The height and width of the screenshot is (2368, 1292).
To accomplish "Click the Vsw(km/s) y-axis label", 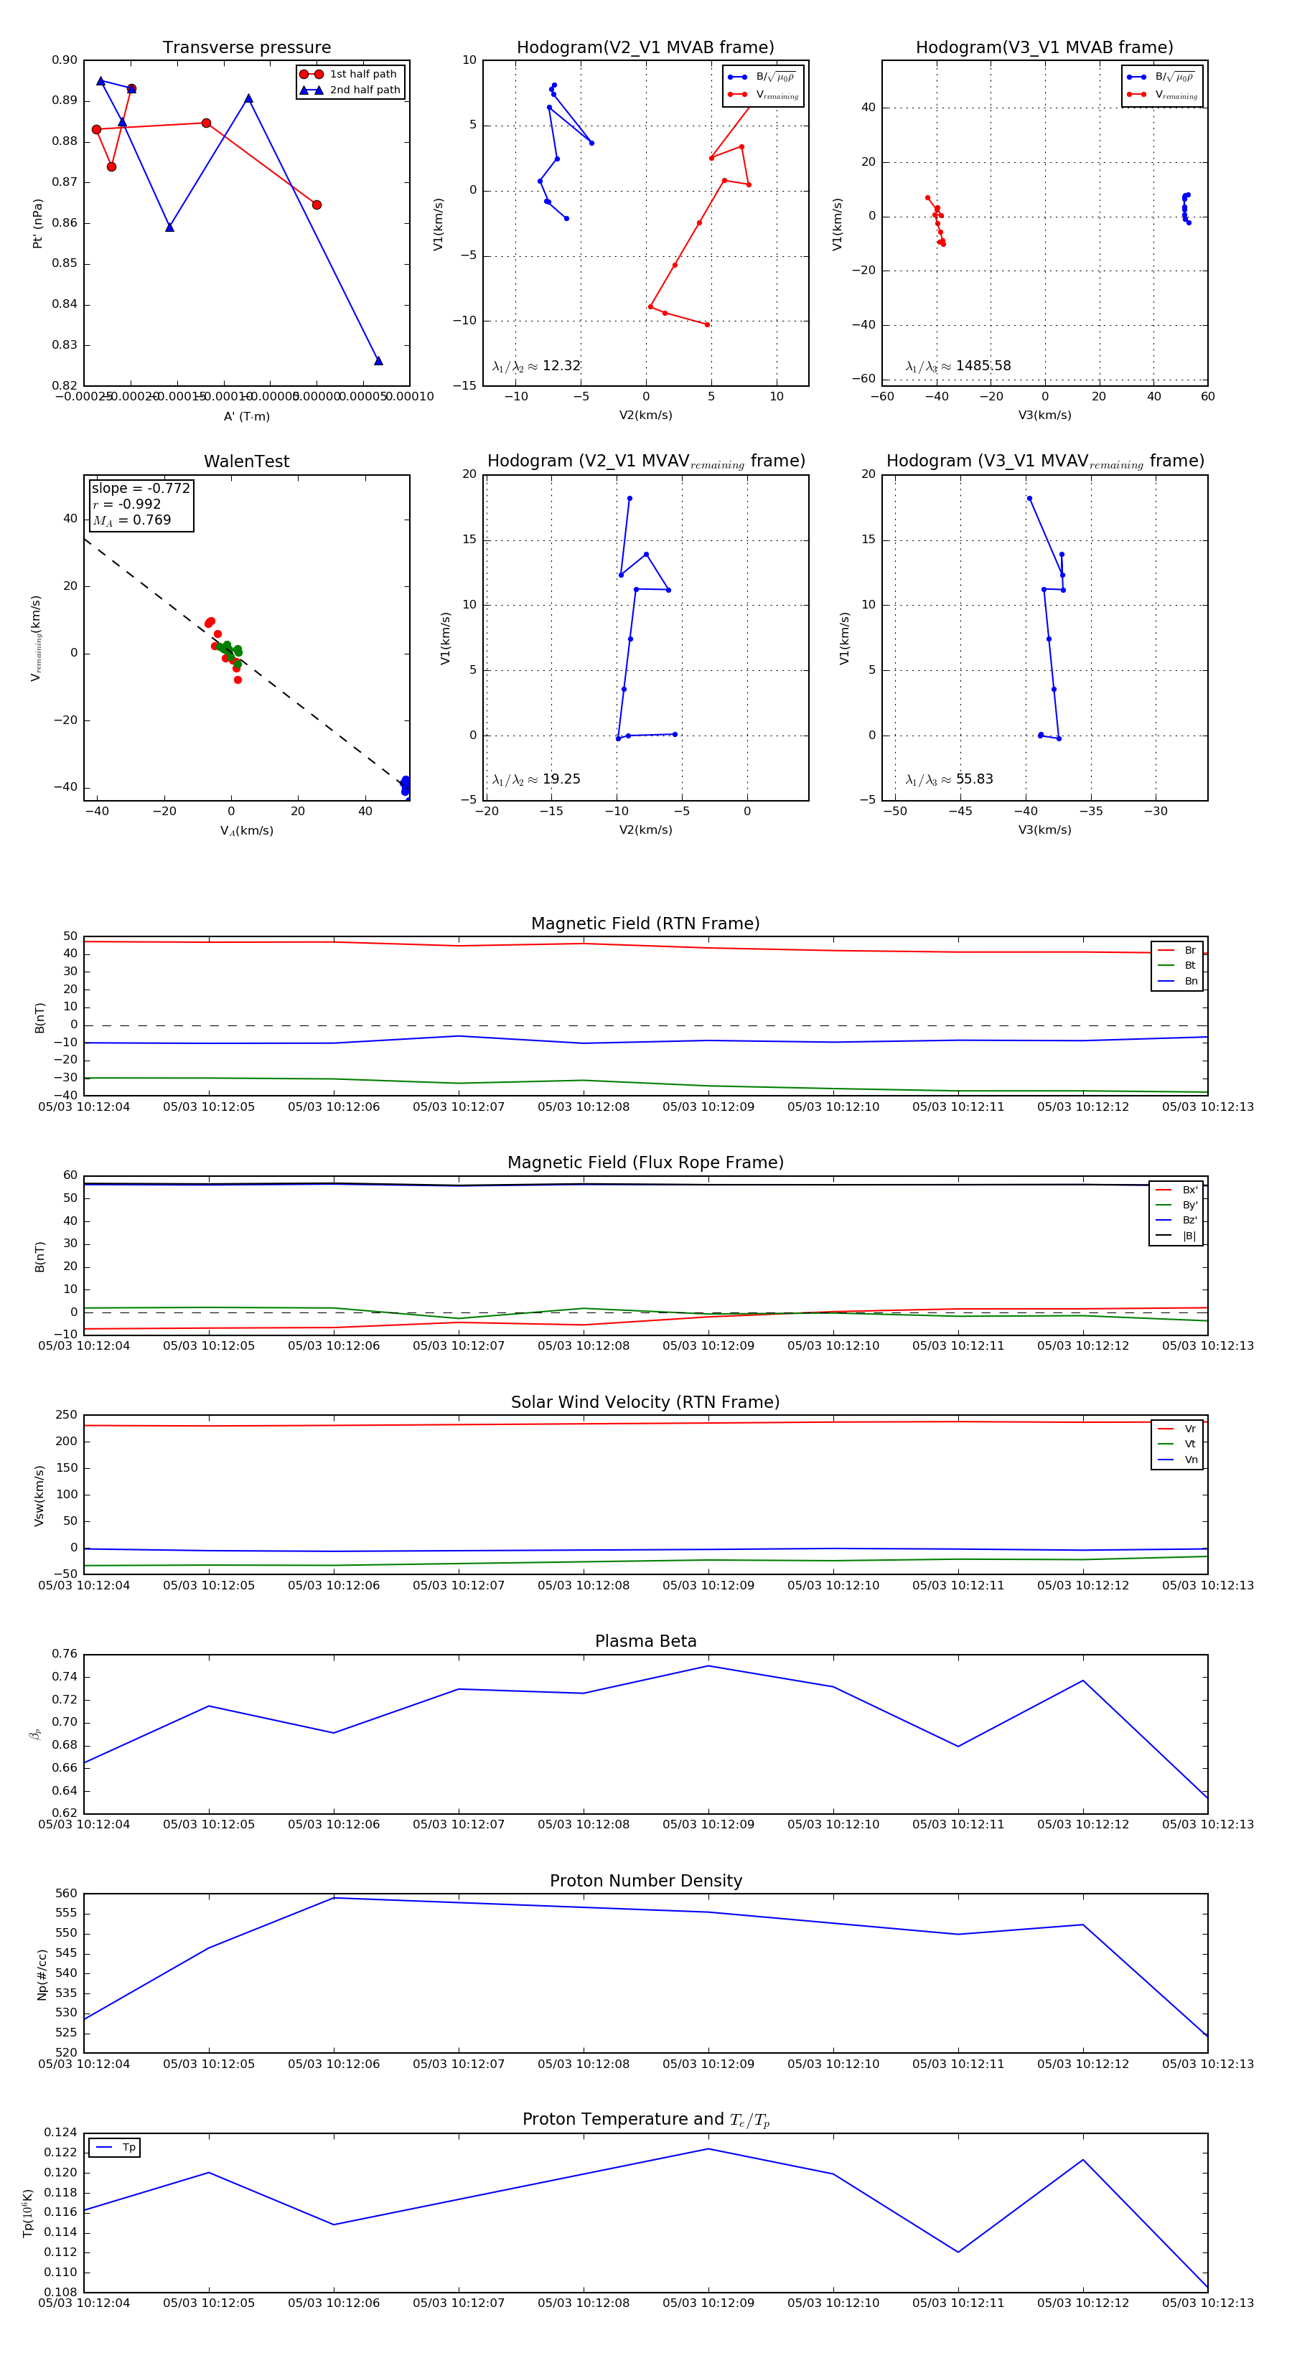I will [39, 1495].
